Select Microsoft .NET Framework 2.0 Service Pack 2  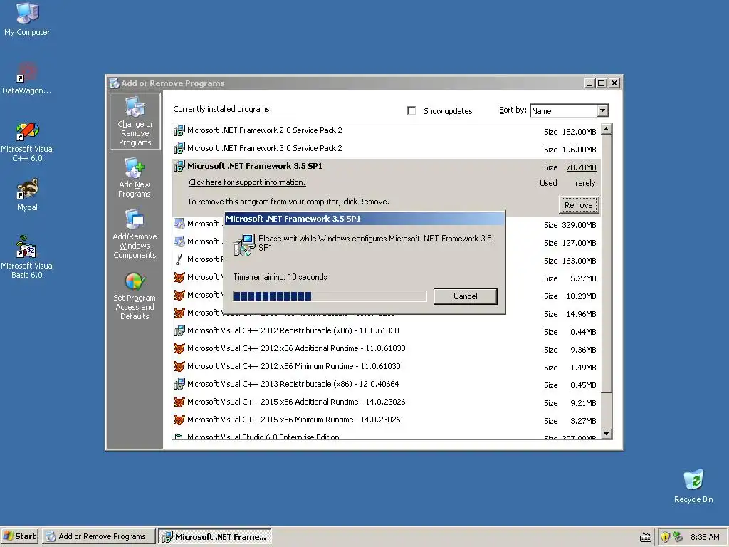(x=386, y=131)
